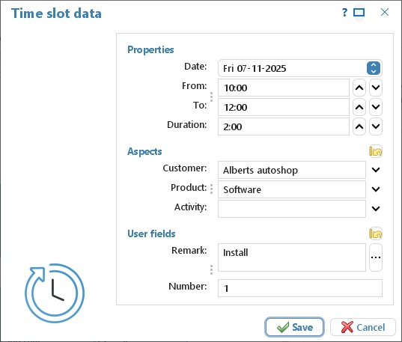Maximize the Time slot data dialog
This screenshot has width=402, height=342.
359,12
